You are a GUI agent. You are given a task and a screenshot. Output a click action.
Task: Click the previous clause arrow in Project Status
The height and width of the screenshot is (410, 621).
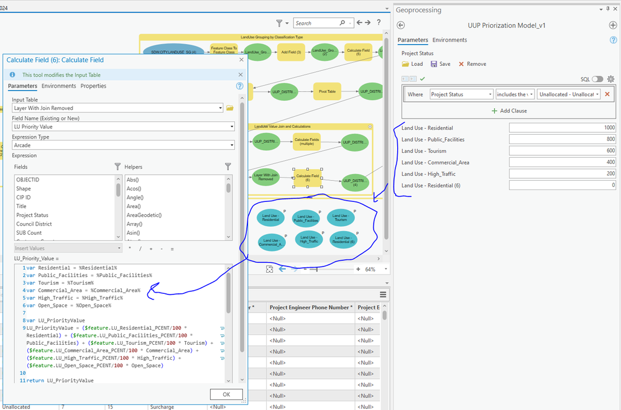405,79
